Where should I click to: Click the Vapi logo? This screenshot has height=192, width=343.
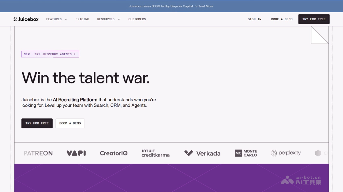tap(76, 153)
